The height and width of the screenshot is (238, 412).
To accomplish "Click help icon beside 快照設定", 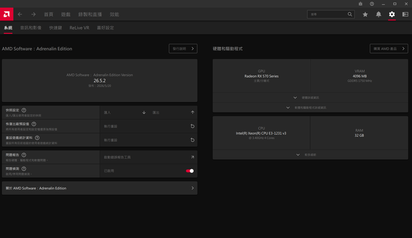I will pos(24,110).
